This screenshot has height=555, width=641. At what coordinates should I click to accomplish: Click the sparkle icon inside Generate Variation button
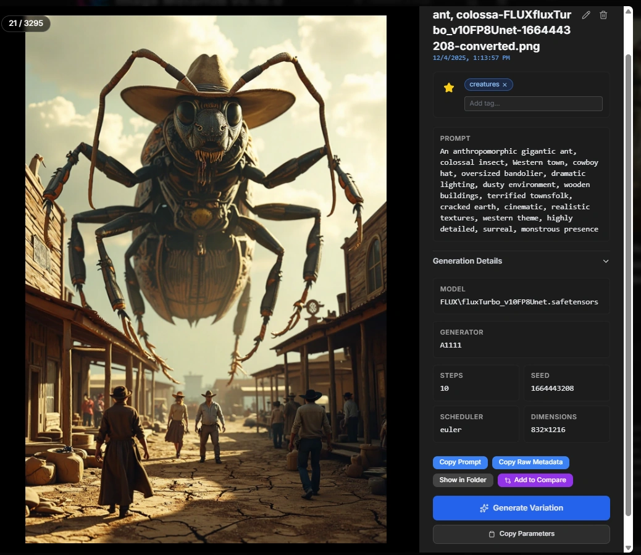point(483,507)
